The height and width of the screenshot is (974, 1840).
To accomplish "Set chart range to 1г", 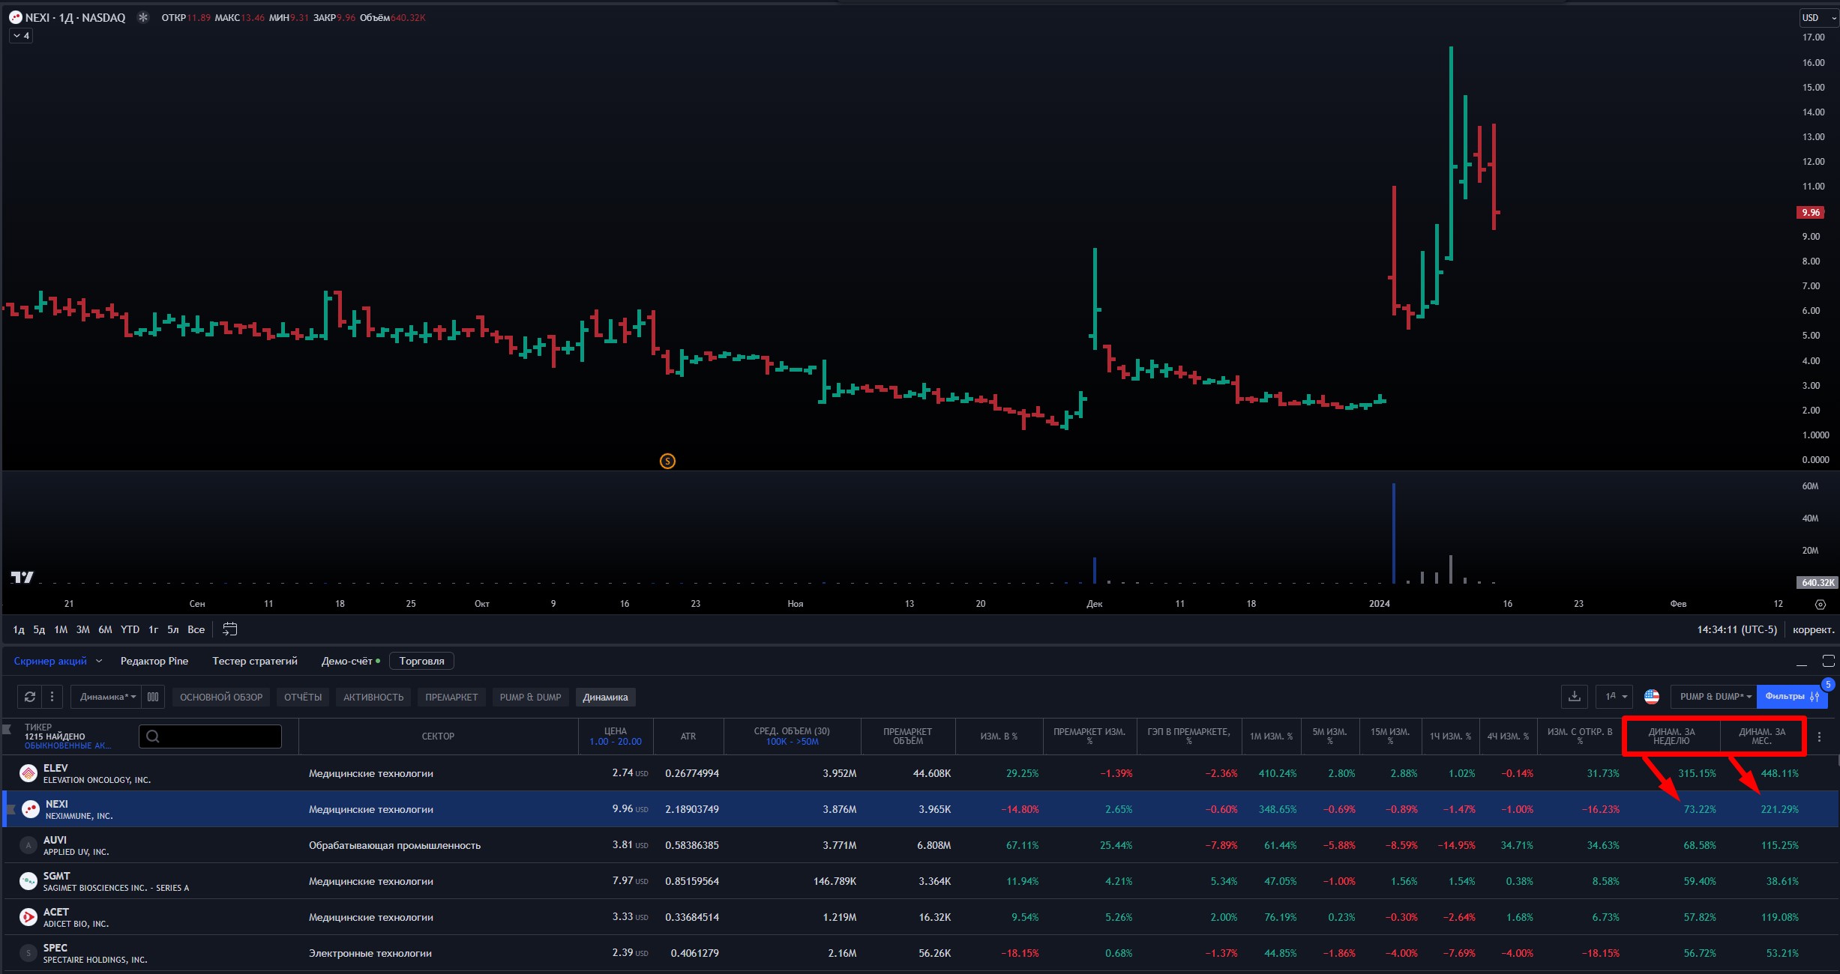I will [153, 630].
